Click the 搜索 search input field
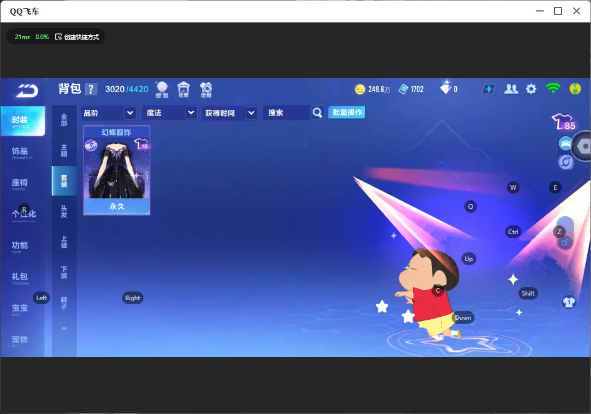Image resolution: width=591 pixels, height=414 pixels. pos(286,113)
